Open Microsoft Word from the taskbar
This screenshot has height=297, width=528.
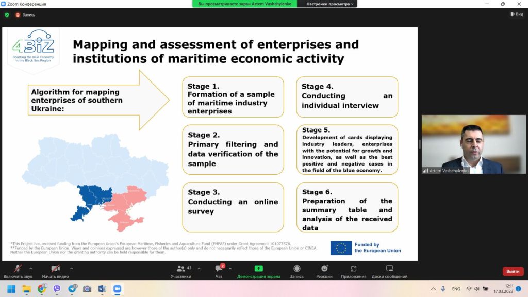point(102,289)
